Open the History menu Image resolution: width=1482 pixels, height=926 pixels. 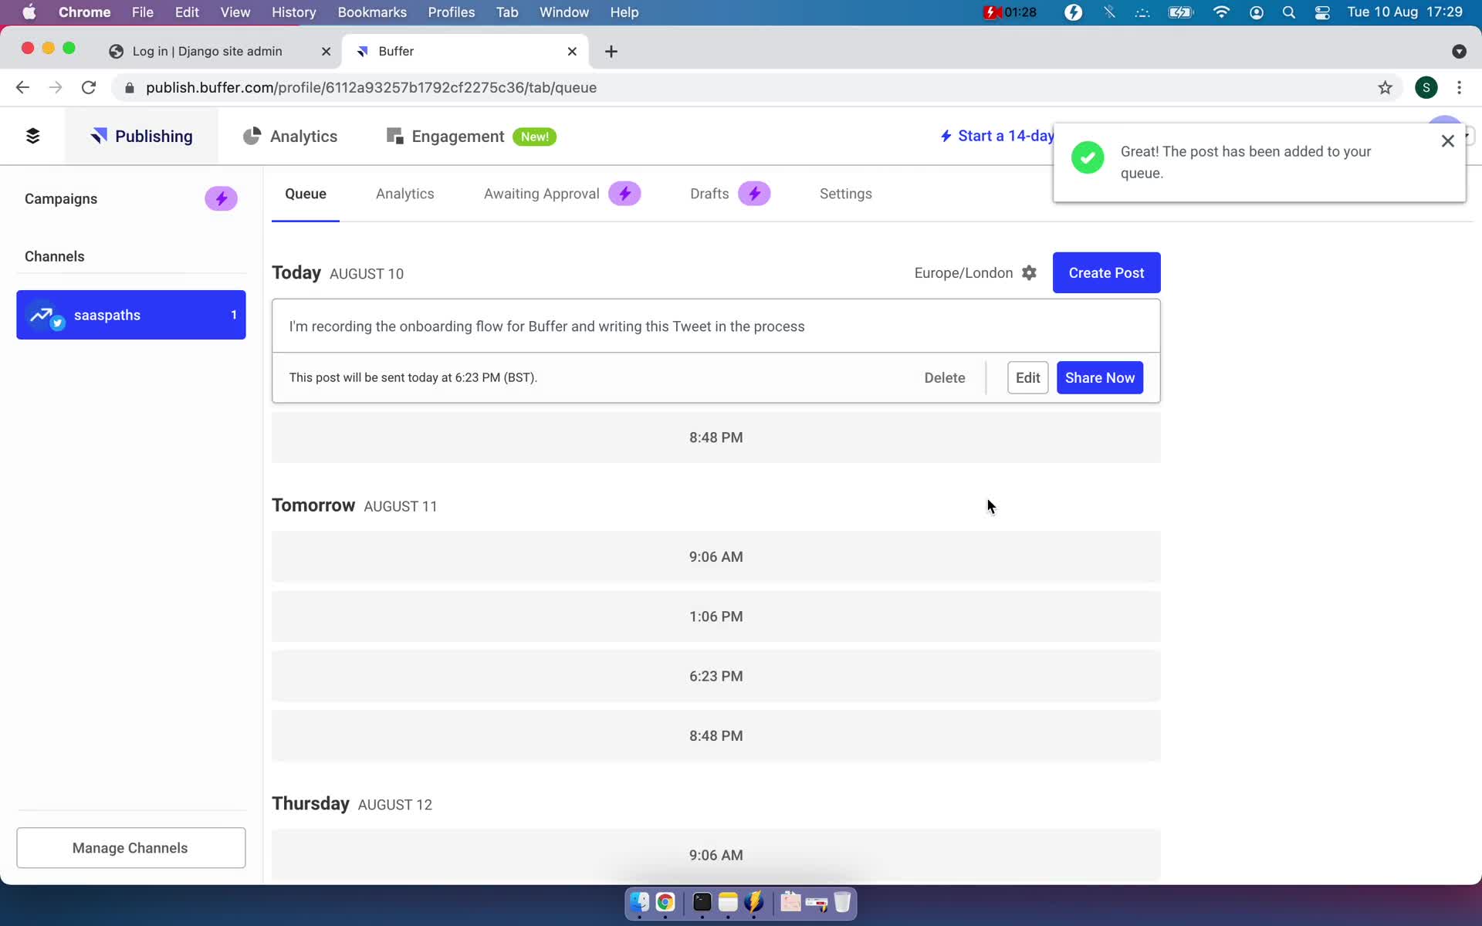[x=293, y=12]
